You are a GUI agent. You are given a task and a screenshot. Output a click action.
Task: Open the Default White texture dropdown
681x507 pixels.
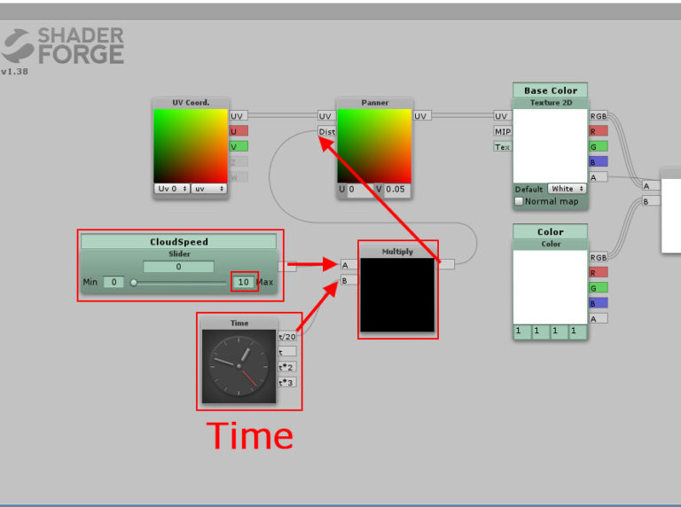click(x=567, y=189)
